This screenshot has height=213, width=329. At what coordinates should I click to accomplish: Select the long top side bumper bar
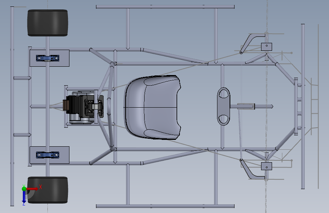[165, 7]
